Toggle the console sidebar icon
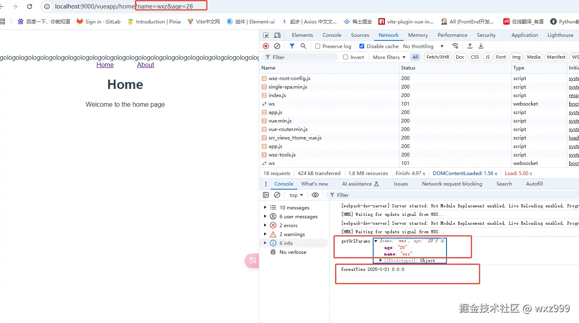Screen dimensions: 579x323 pyautogui.click(x=266, y=195)
